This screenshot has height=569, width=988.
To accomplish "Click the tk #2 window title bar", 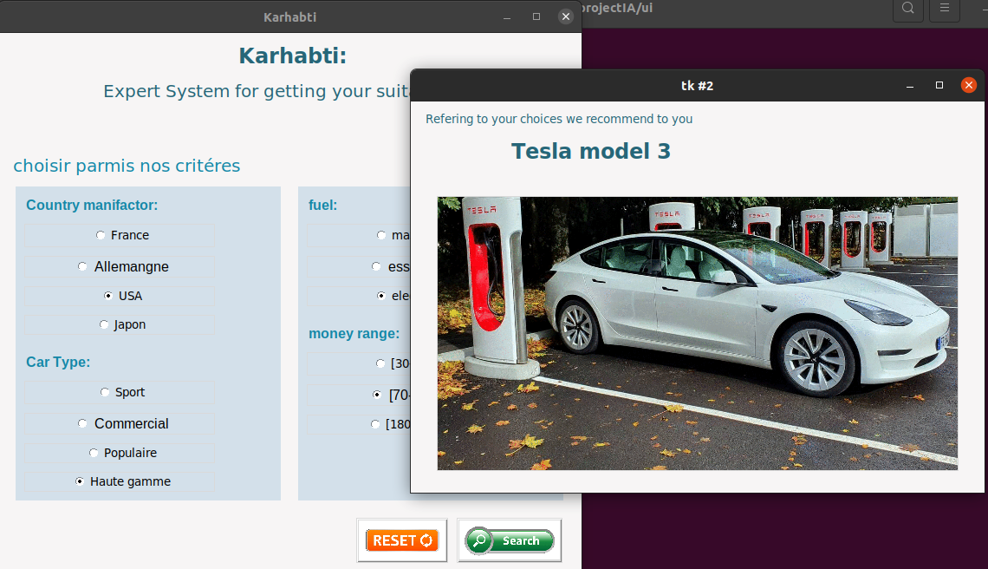I will (697, 86).
